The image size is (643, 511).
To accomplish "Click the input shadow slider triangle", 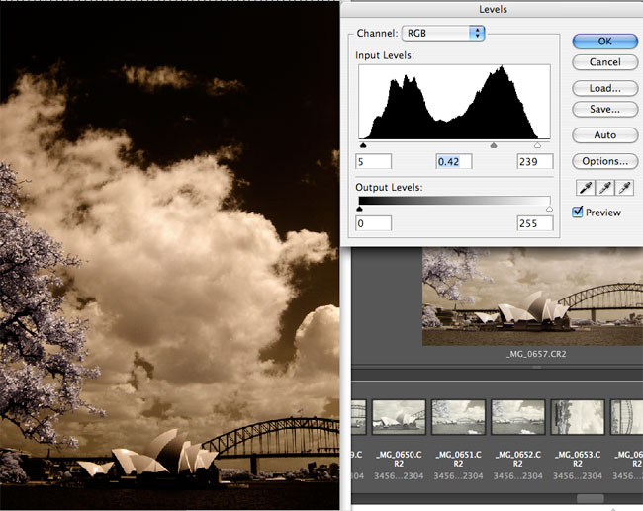I will 363,145.
